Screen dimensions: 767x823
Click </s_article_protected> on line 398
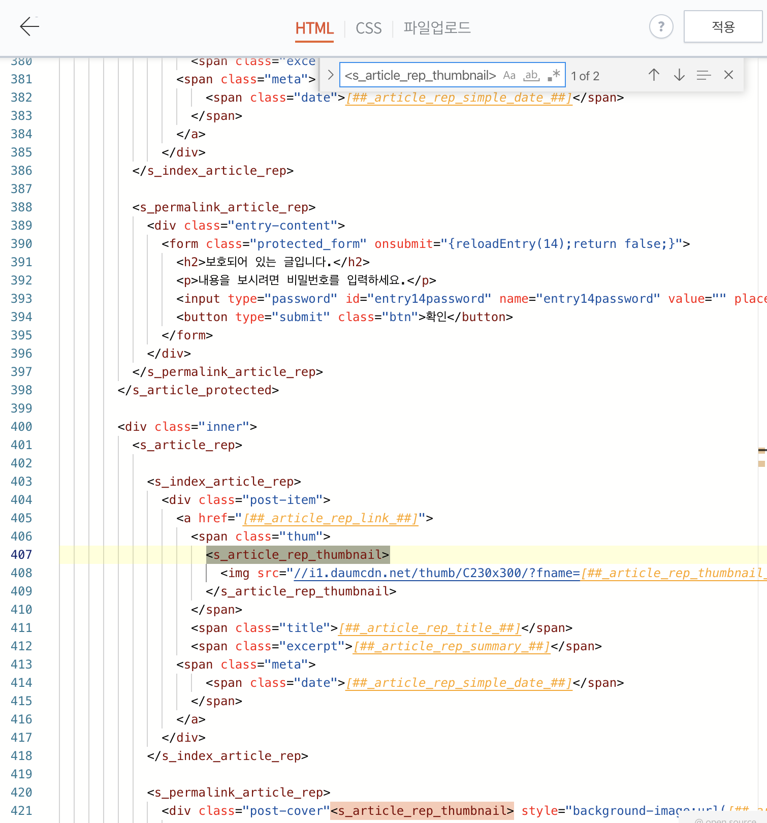[x=198, y=390]
